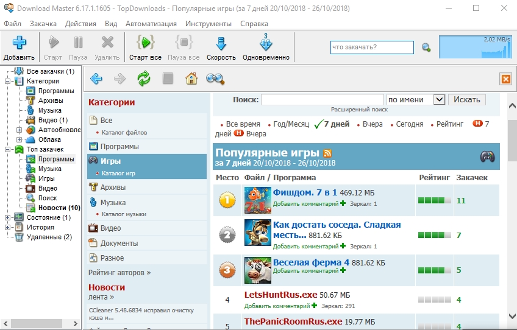517x330 pixels.
Task: Click the grey stop loading button
Action: 168,79
